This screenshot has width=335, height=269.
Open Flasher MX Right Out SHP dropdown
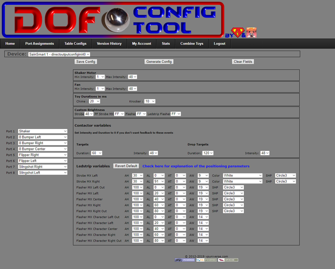point(233,211)
